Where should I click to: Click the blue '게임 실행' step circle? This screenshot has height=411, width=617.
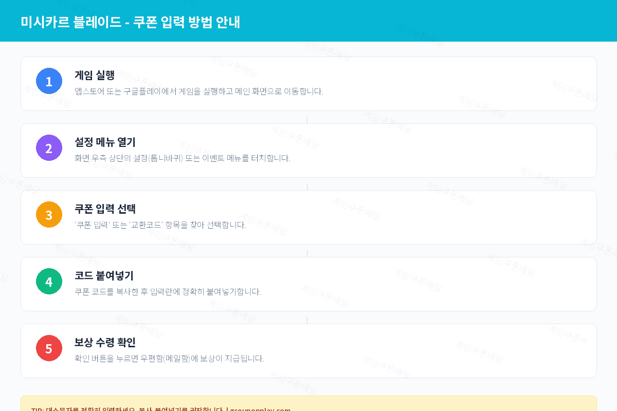(x=49, y=81)
